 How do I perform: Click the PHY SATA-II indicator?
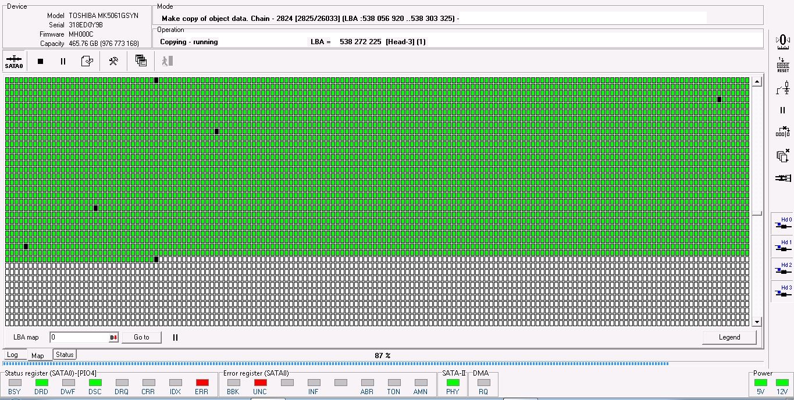click(453, 383)
